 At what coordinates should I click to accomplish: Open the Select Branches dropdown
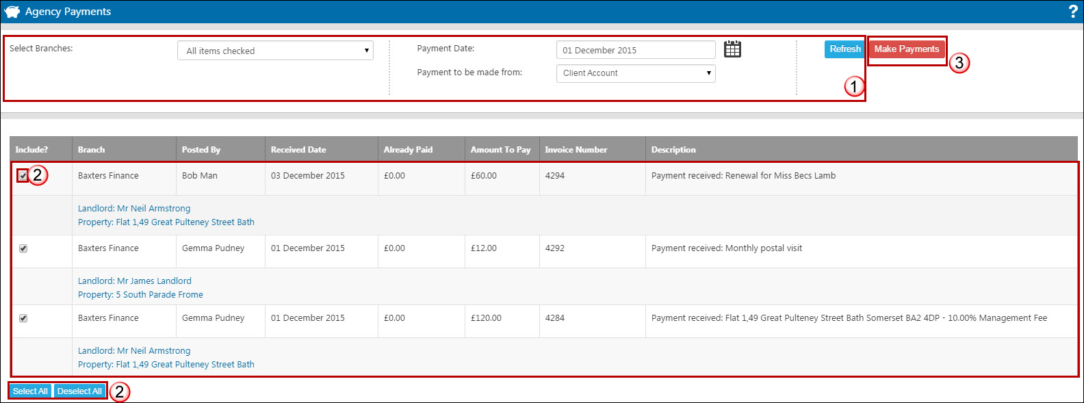275,51
